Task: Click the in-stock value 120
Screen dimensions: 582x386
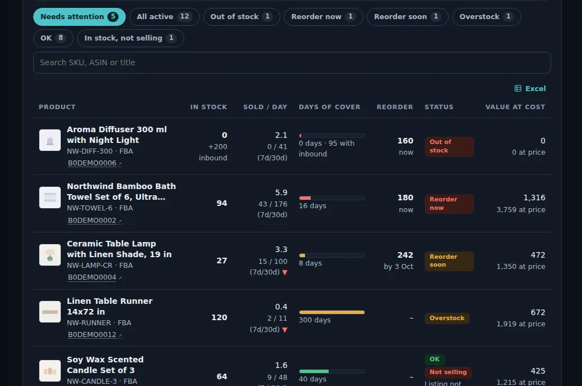Action: tap(219, 317)
